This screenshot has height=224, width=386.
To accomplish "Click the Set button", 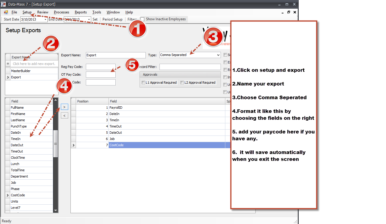I will tap(95, 19).
